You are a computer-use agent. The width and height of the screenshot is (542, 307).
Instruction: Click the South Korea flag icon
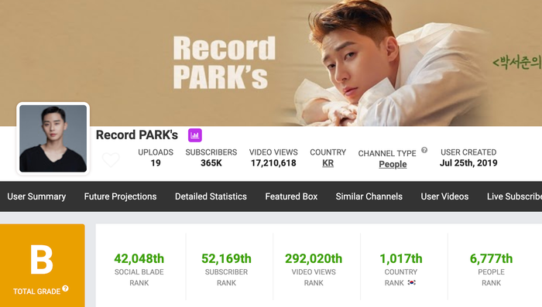tap(411, 282)
